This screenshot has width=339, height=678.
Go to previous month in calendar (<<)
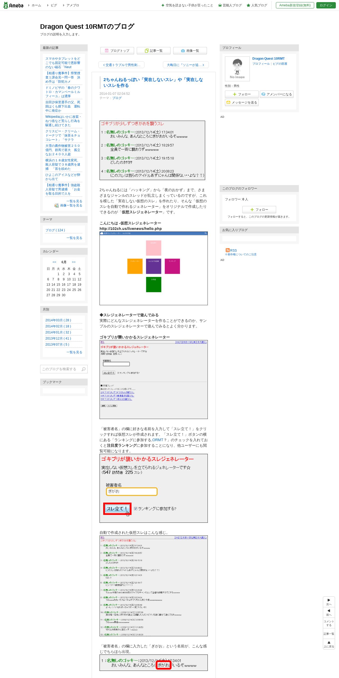54,262
